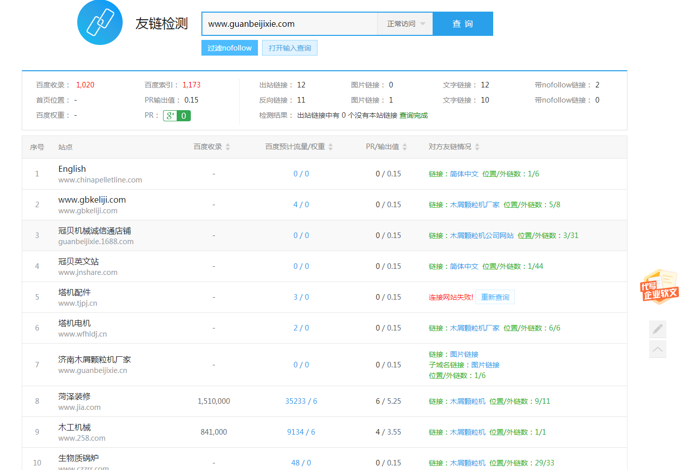Open the 菏泽装修 site link
Viewport: 684px width, 470px height.
point(74,396)
